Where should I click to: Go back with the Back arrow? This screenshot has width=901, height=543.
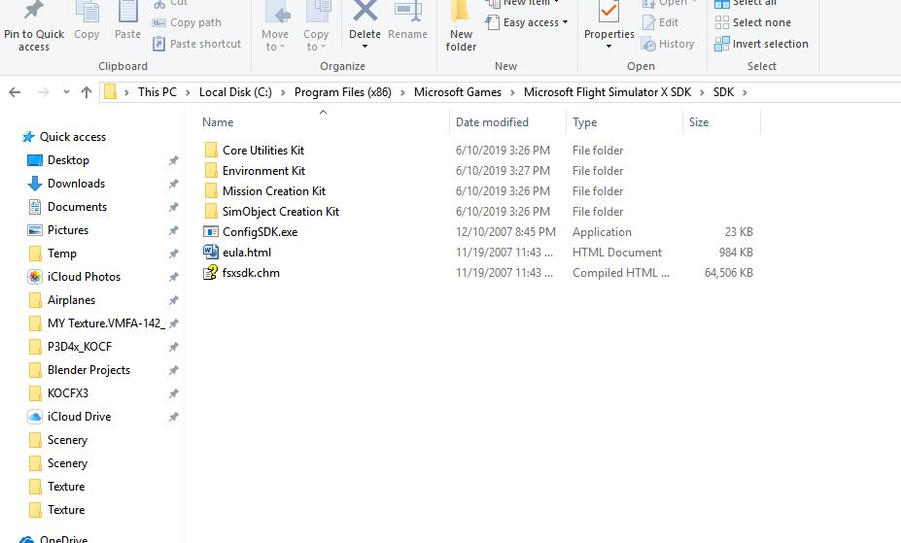tap(15, 92)
